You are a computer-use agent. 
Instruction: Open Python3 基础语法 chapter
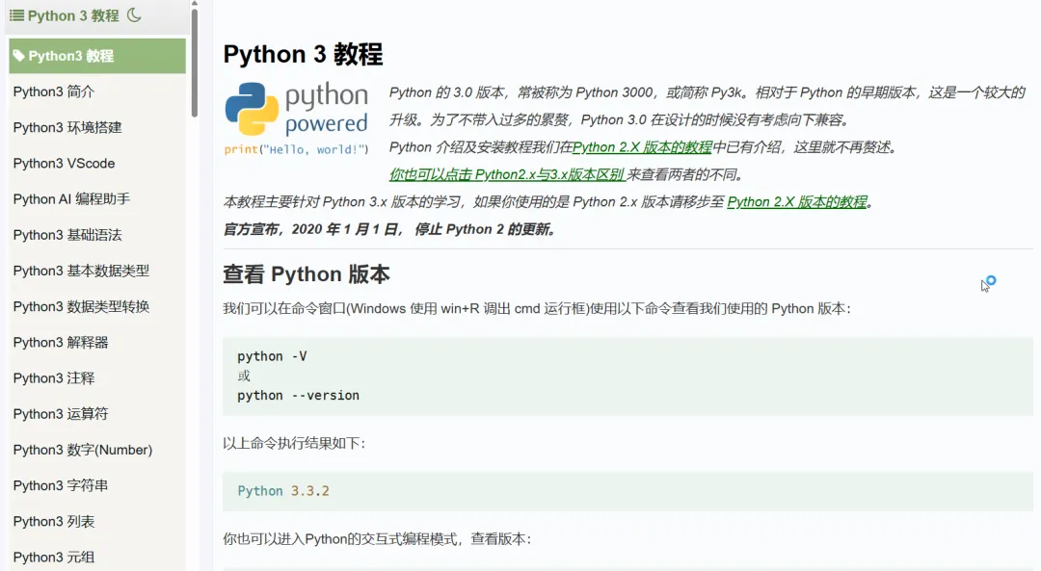tap(67, 235)
